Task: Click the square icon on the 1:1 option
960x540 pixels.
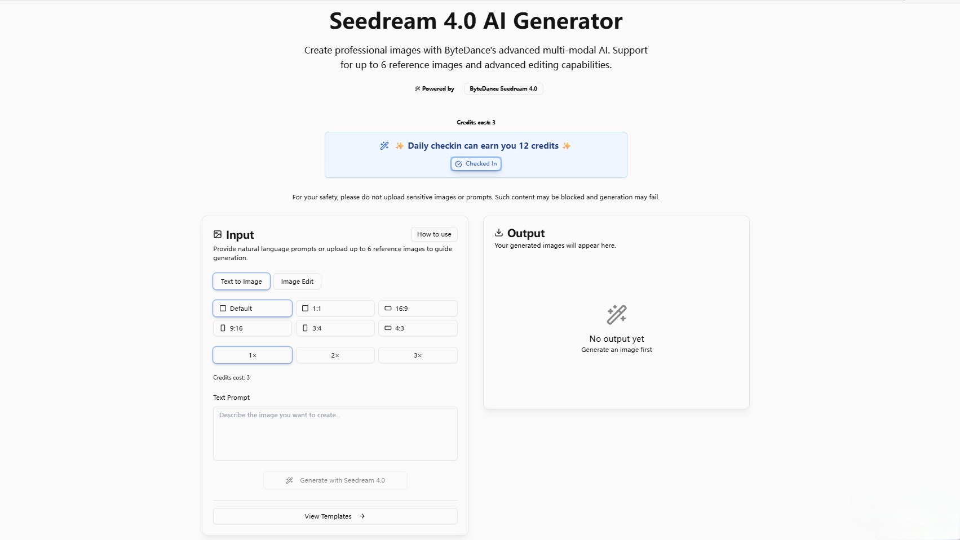Action: tap(305, 308)
